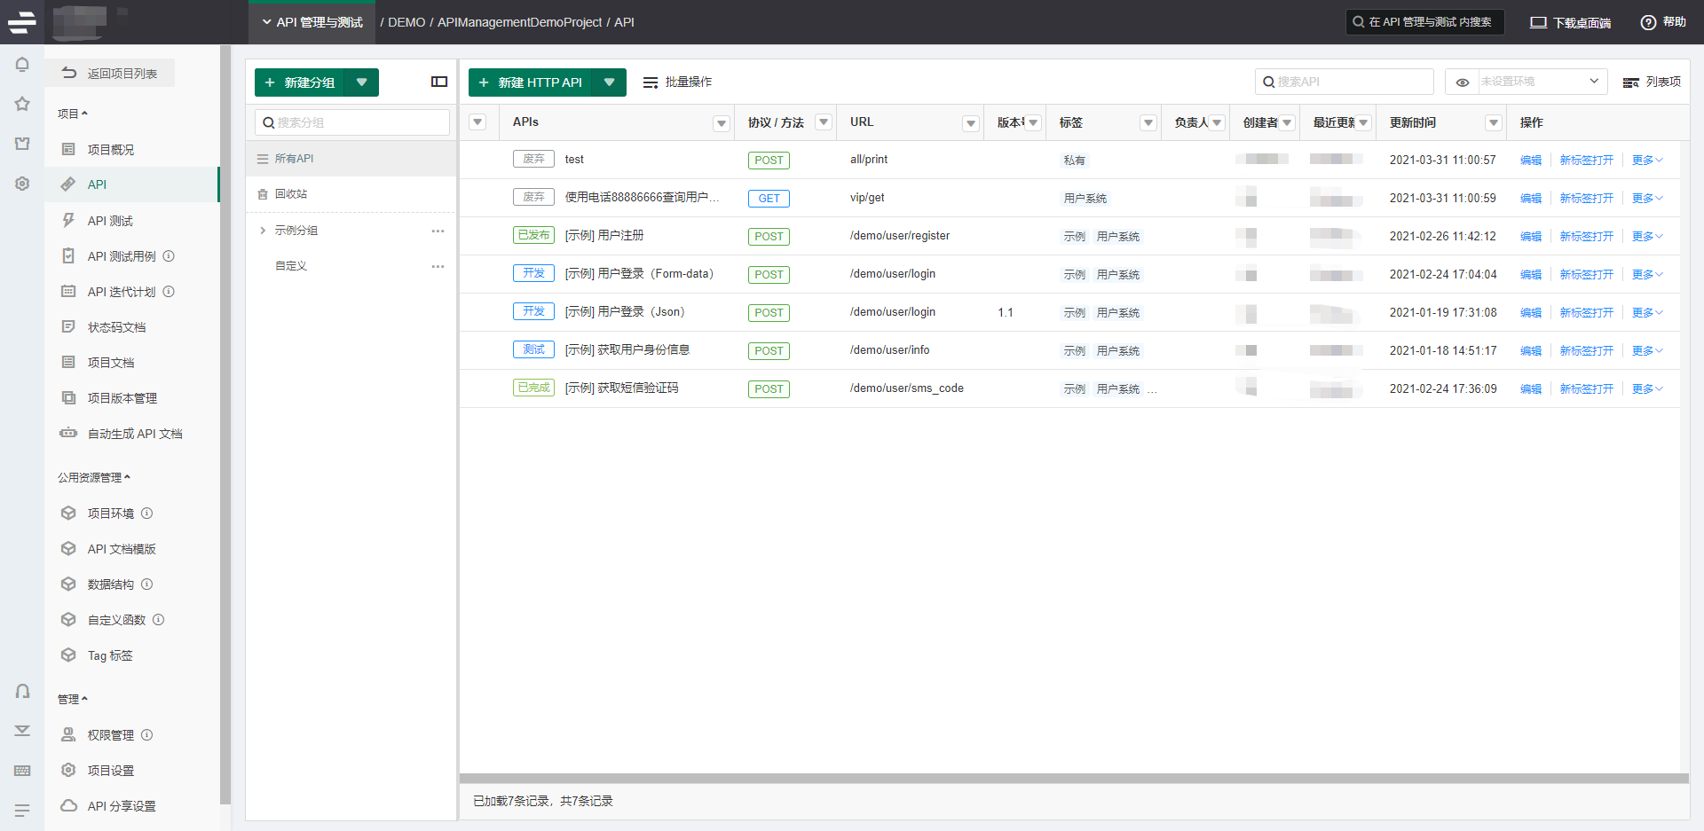Open headset support icon in left rail
The image size is (1704, 831).
22,691
